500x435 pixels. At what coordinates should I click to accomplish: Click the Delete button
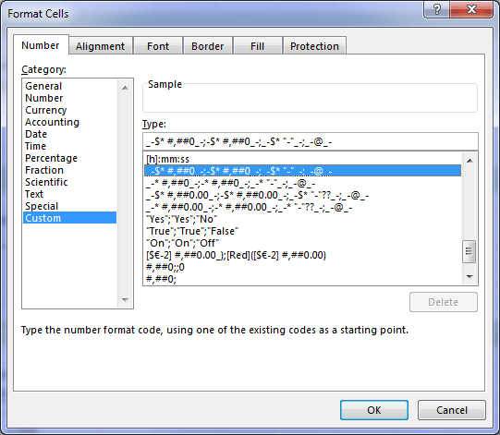tap(444, 302)
